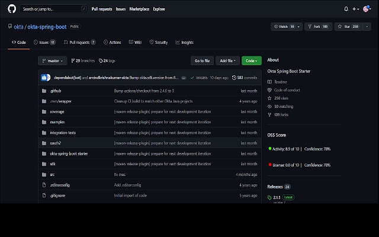
Task: Click the eye icon beside 50 watching
Action: (269, 107)
